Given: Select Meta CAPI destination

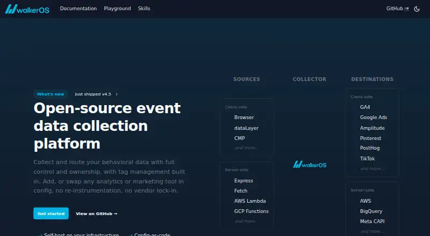Looking at the screenshot, I should pos(372,221).
